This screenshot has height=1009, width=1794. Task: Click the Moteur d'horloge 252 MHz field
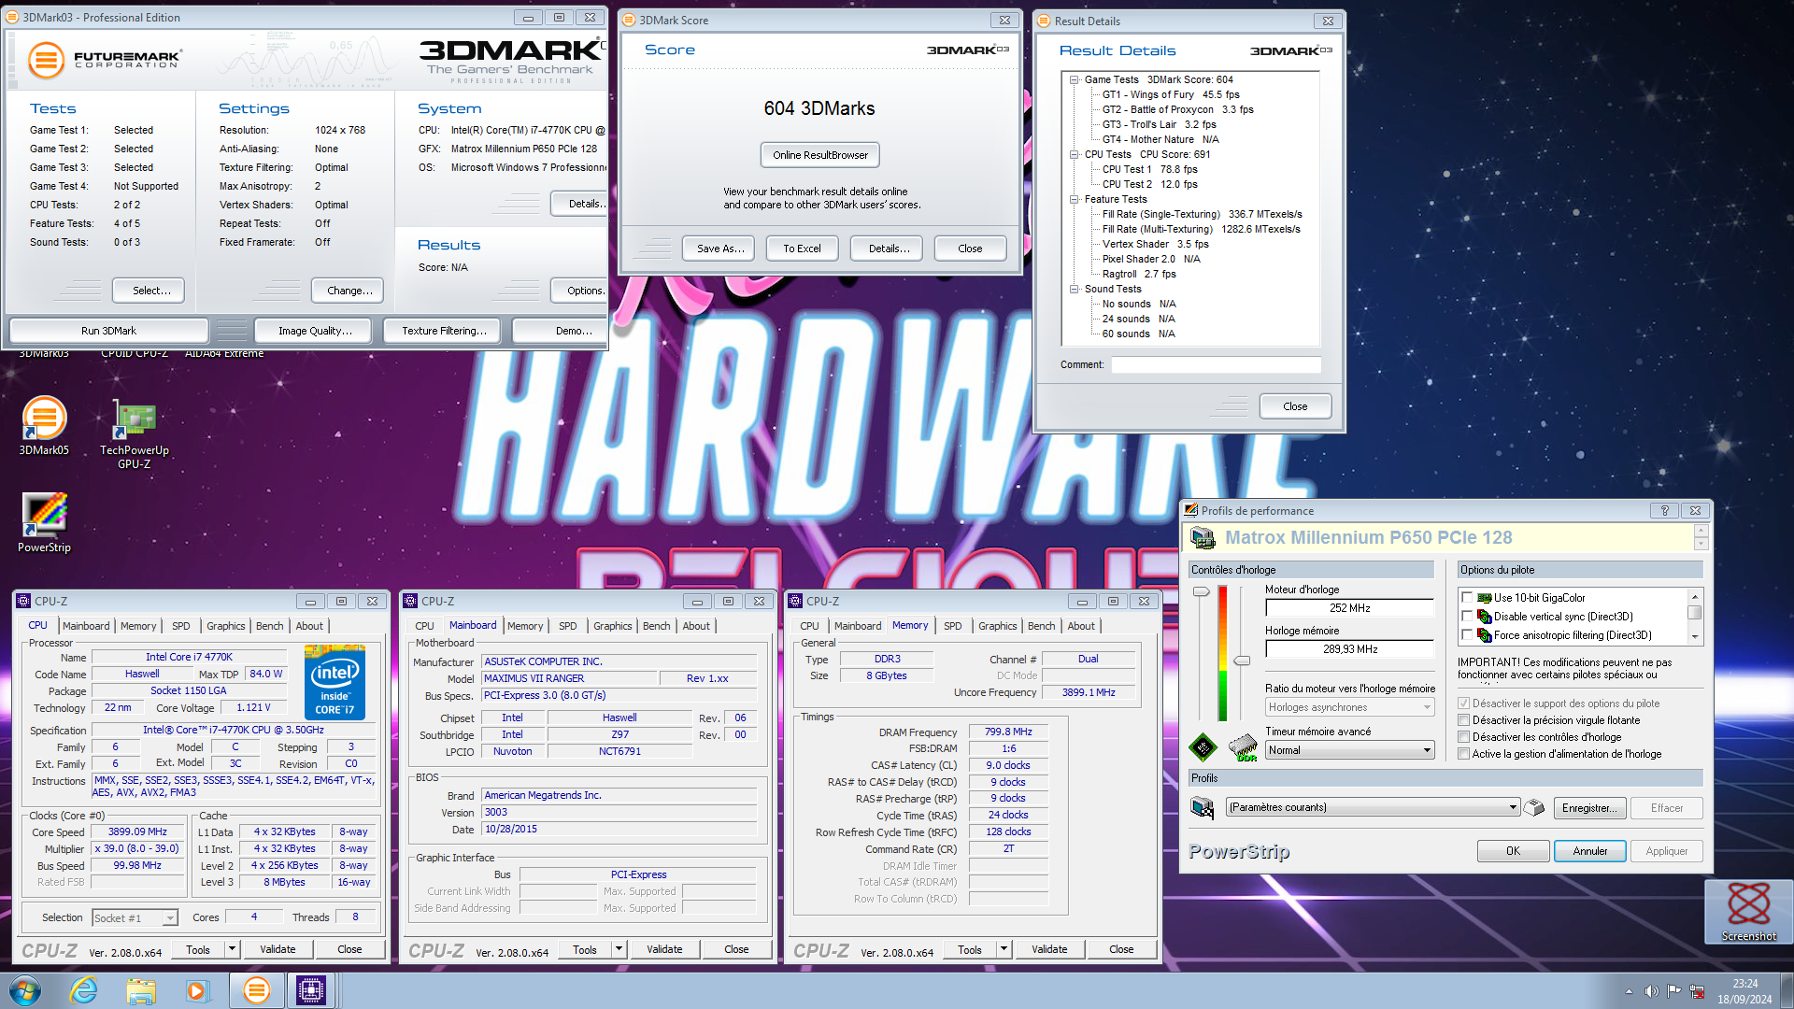(x=1349, y=608)
